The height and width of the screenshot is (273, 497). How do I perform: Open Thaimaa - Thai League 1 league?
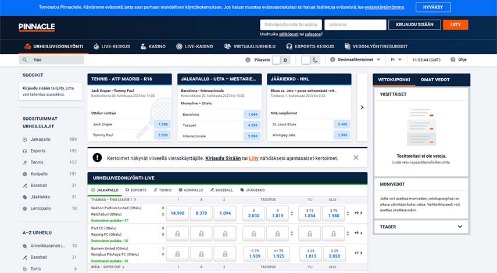(x=113, y=200)
